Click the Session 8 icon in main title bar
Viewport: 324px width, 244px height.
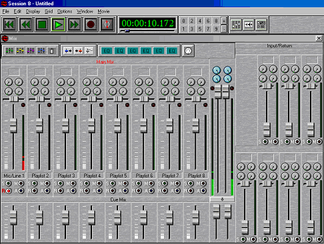tap(4, 3)
